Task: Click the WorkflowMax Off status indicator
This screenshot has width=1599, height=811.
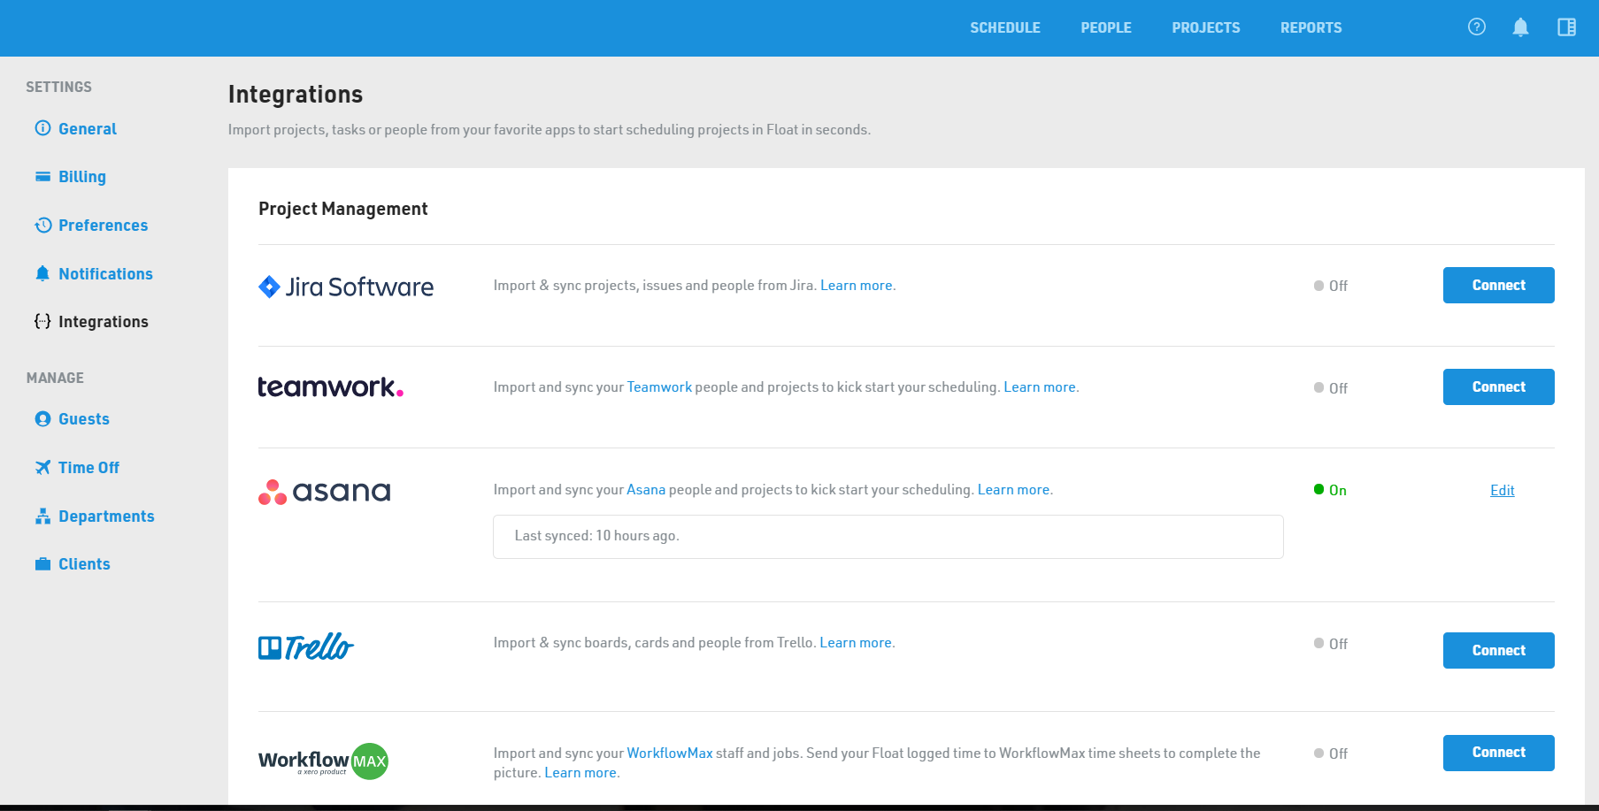Action: (1331, 754)
